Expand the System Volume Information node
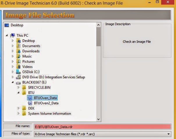The width and height of the screenshot is (176, 139). click(x=18, y=113)
